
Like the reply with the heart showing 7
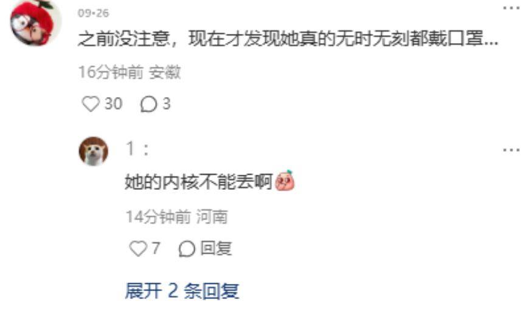[138, 248]
